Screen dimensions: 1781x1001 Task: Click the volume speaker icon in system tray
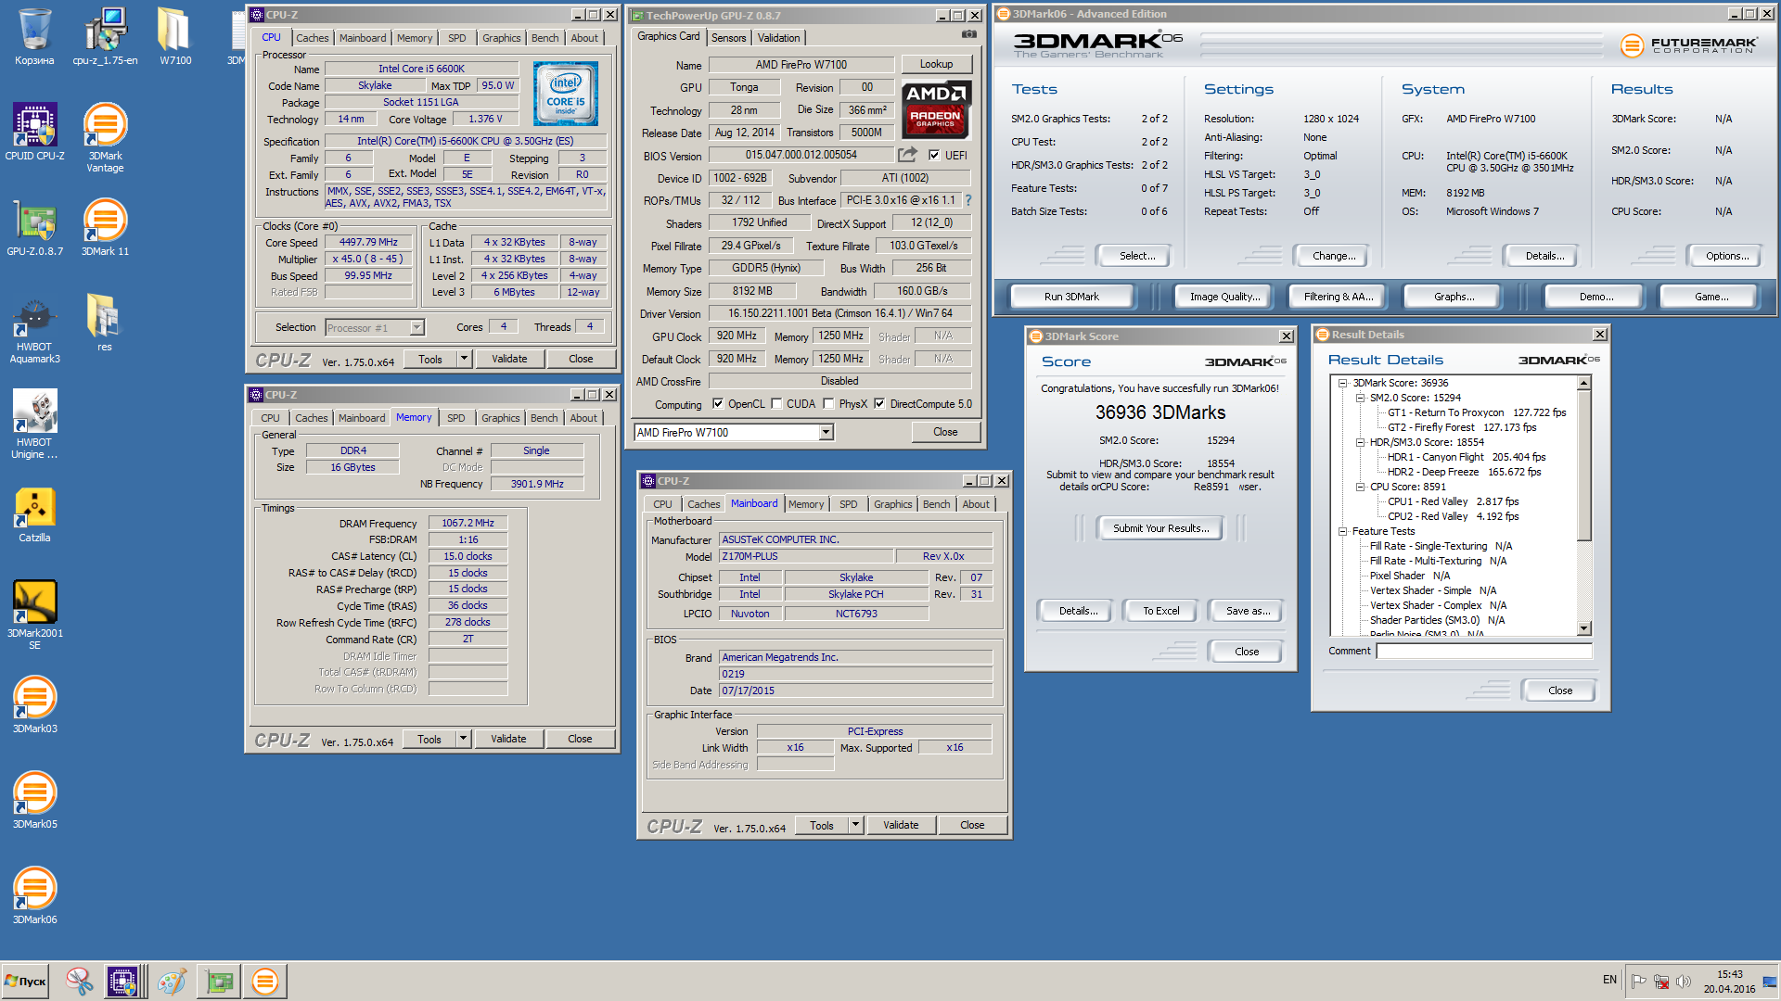click(1684, 982)
